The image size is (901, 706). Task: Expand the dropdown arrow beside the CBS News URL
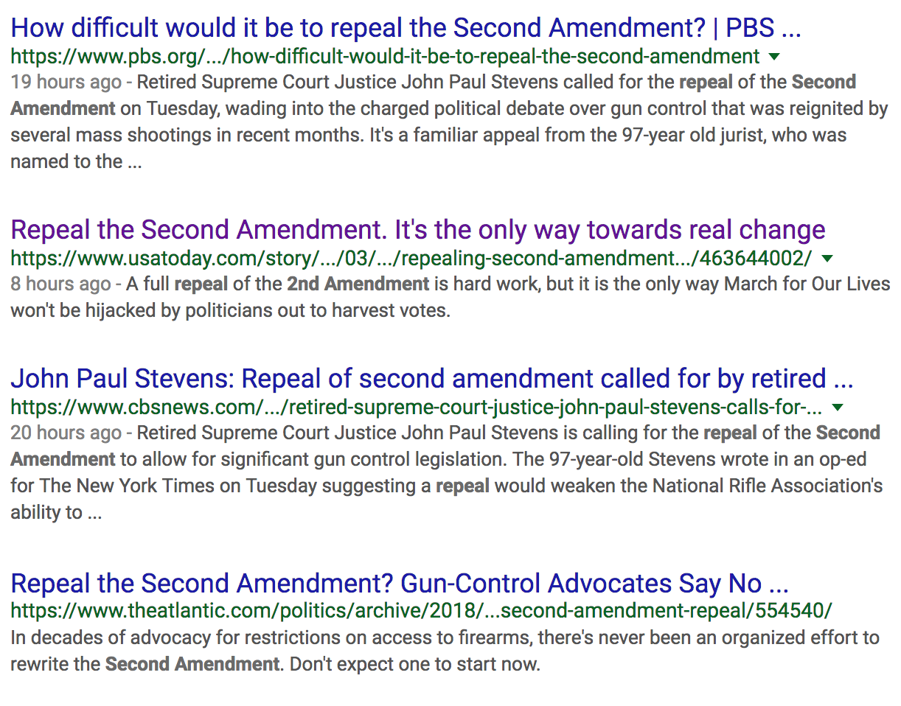pyautogui.click(x=837, y=408)
